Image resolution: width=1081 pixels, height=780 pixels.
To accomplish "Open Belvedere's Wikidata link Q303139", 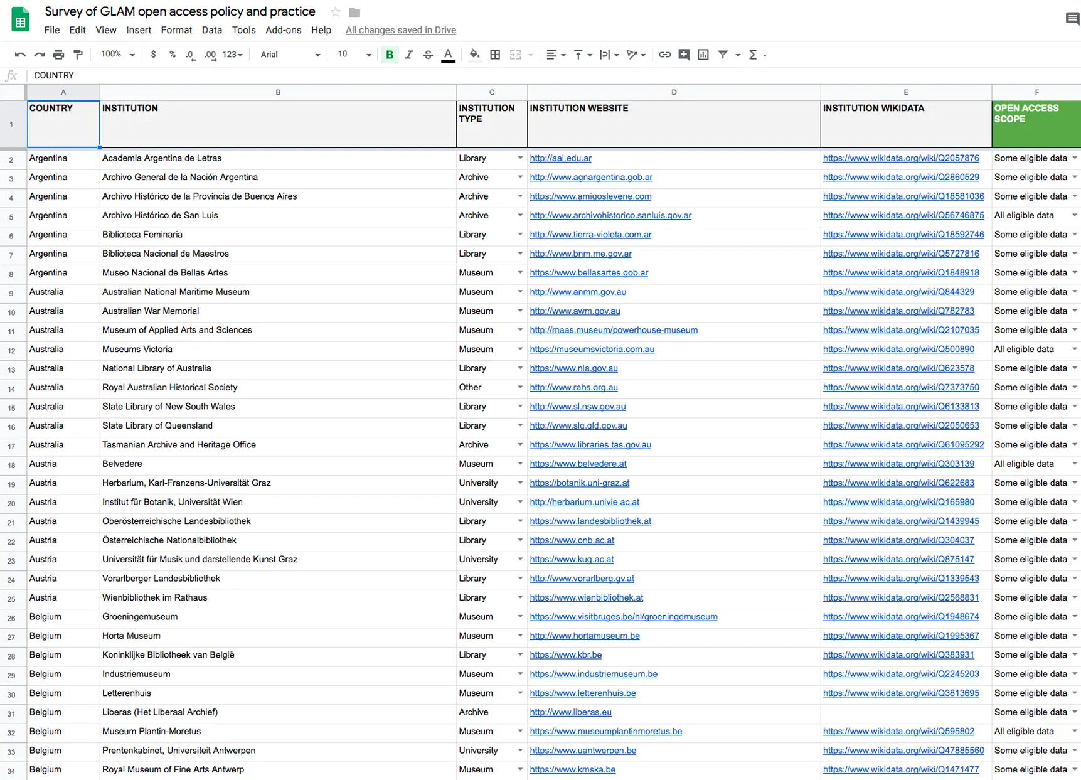I will point(898,464).
